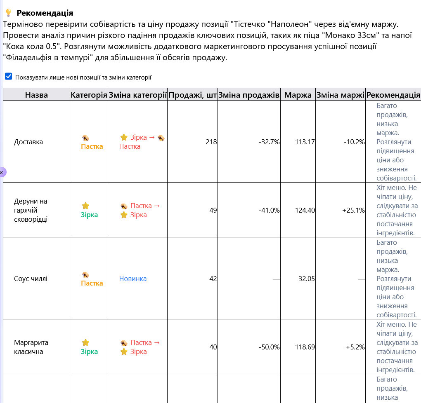Click the Рекомендація section heading
421x403 pixels.
click(x=45, y=13)
